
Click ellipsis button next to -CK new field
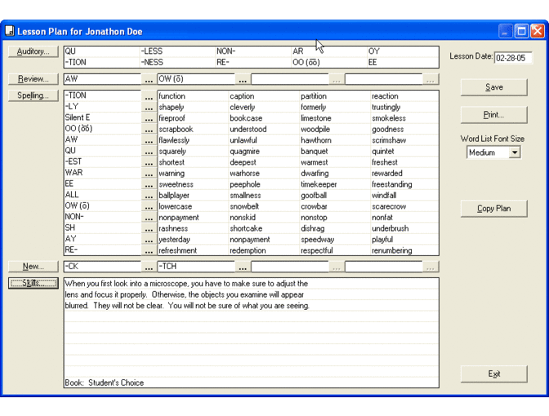pyautogui.click(x=149, y=267)
